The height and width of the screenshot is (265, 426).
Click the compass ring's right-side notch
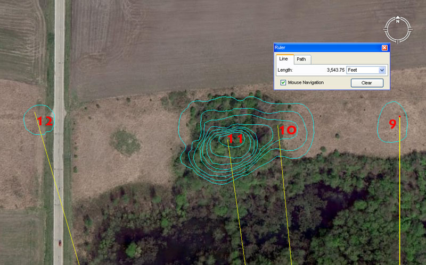pos(410,30)
